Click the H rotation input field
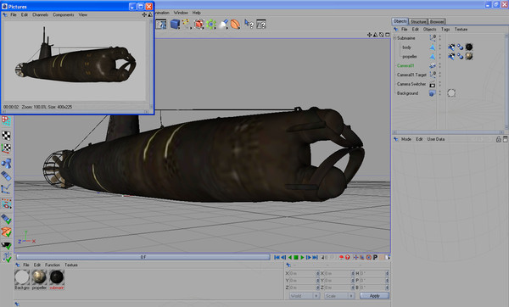The width and height of the screenshot is (509, 307). [x=374, y=273]
